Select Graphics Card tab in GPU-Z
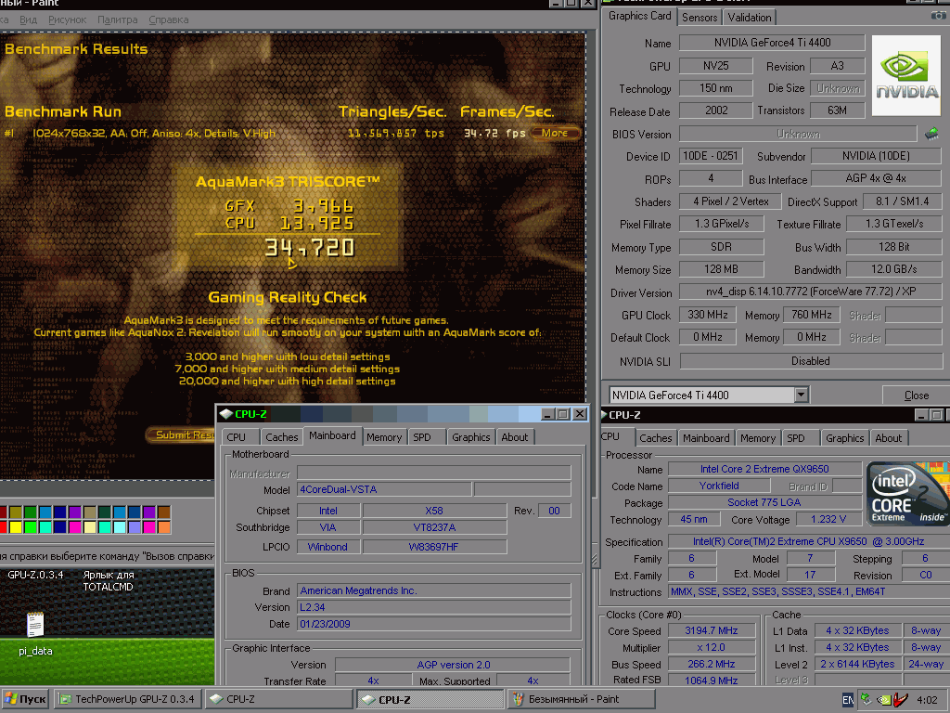 639,16
